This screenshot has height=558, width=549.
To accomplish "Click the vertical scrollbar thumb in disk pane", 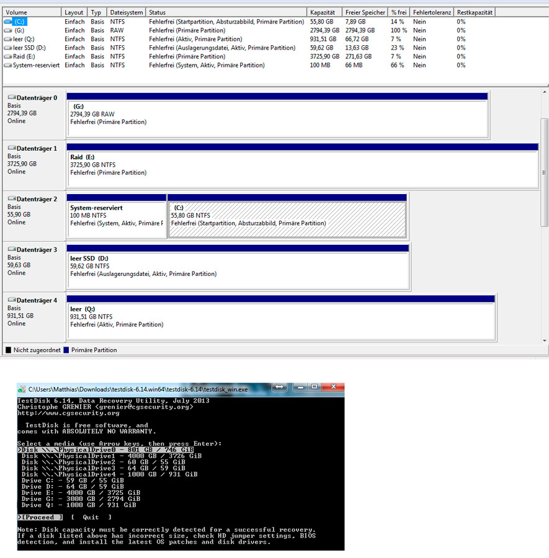I will [x=545, y=172].
